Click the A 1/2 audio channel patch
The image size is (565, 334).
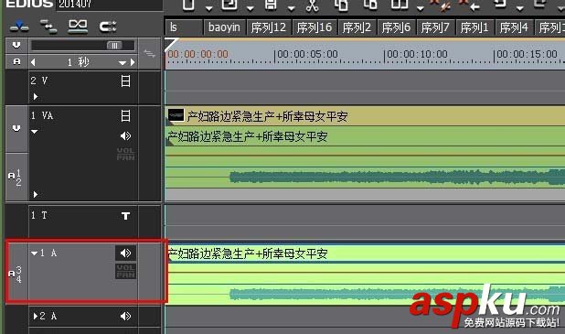[16, 177]
